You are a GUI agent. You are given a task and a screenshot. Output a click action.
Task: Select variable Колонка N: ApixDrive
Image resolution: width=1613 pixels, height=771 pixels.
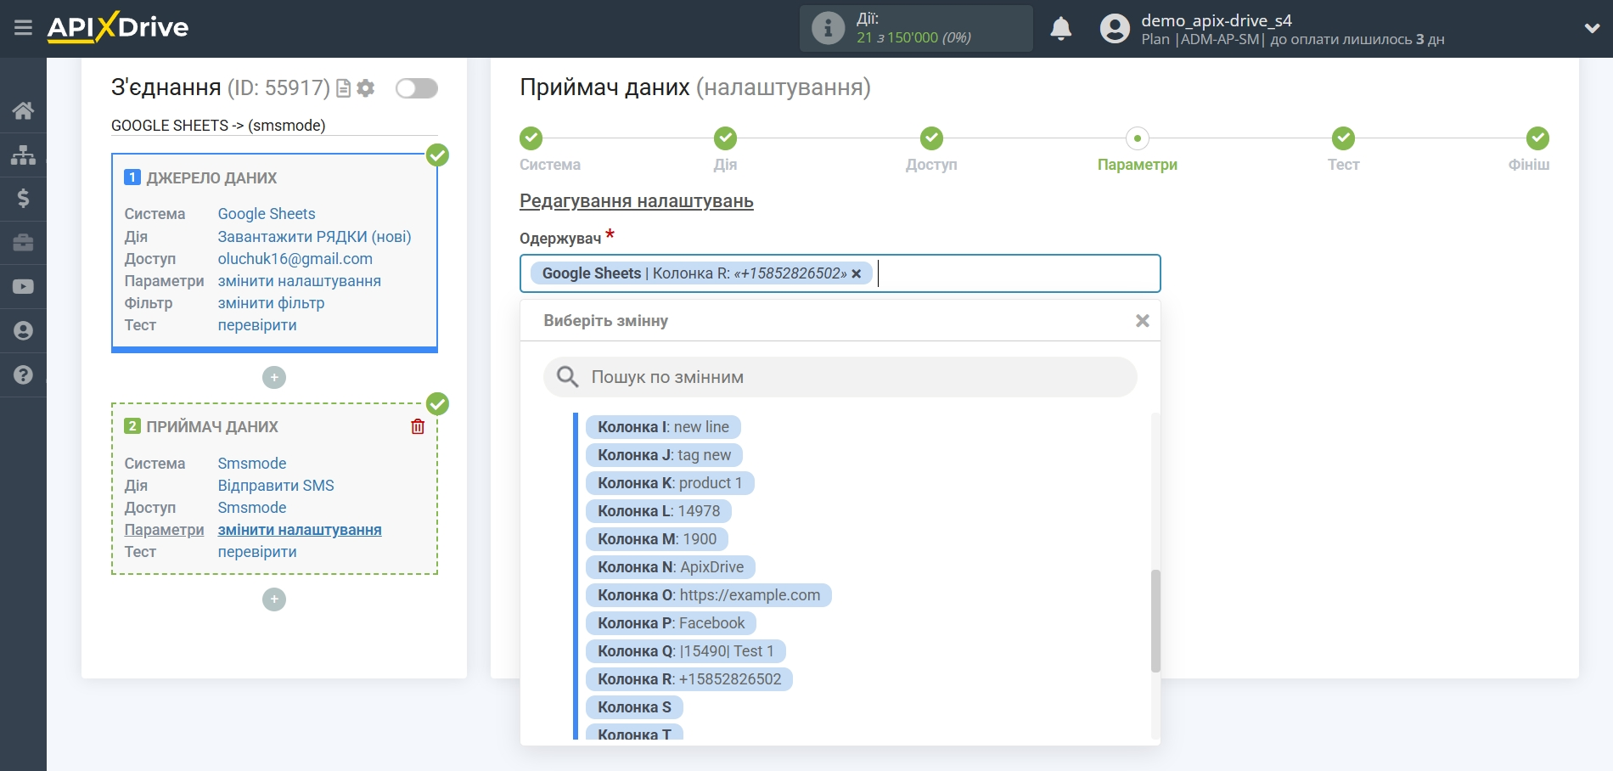coord(670,567)
